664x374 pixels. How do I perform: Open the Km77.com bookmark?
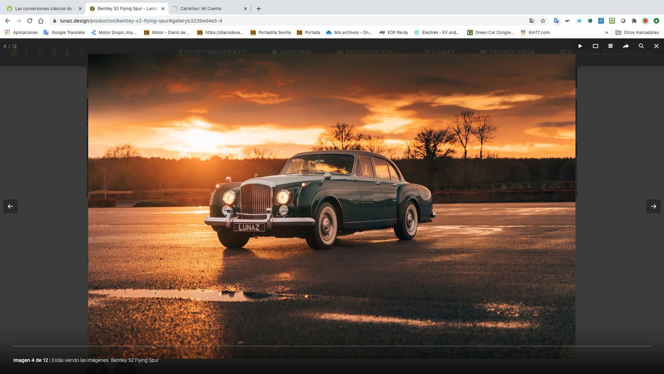536,32
